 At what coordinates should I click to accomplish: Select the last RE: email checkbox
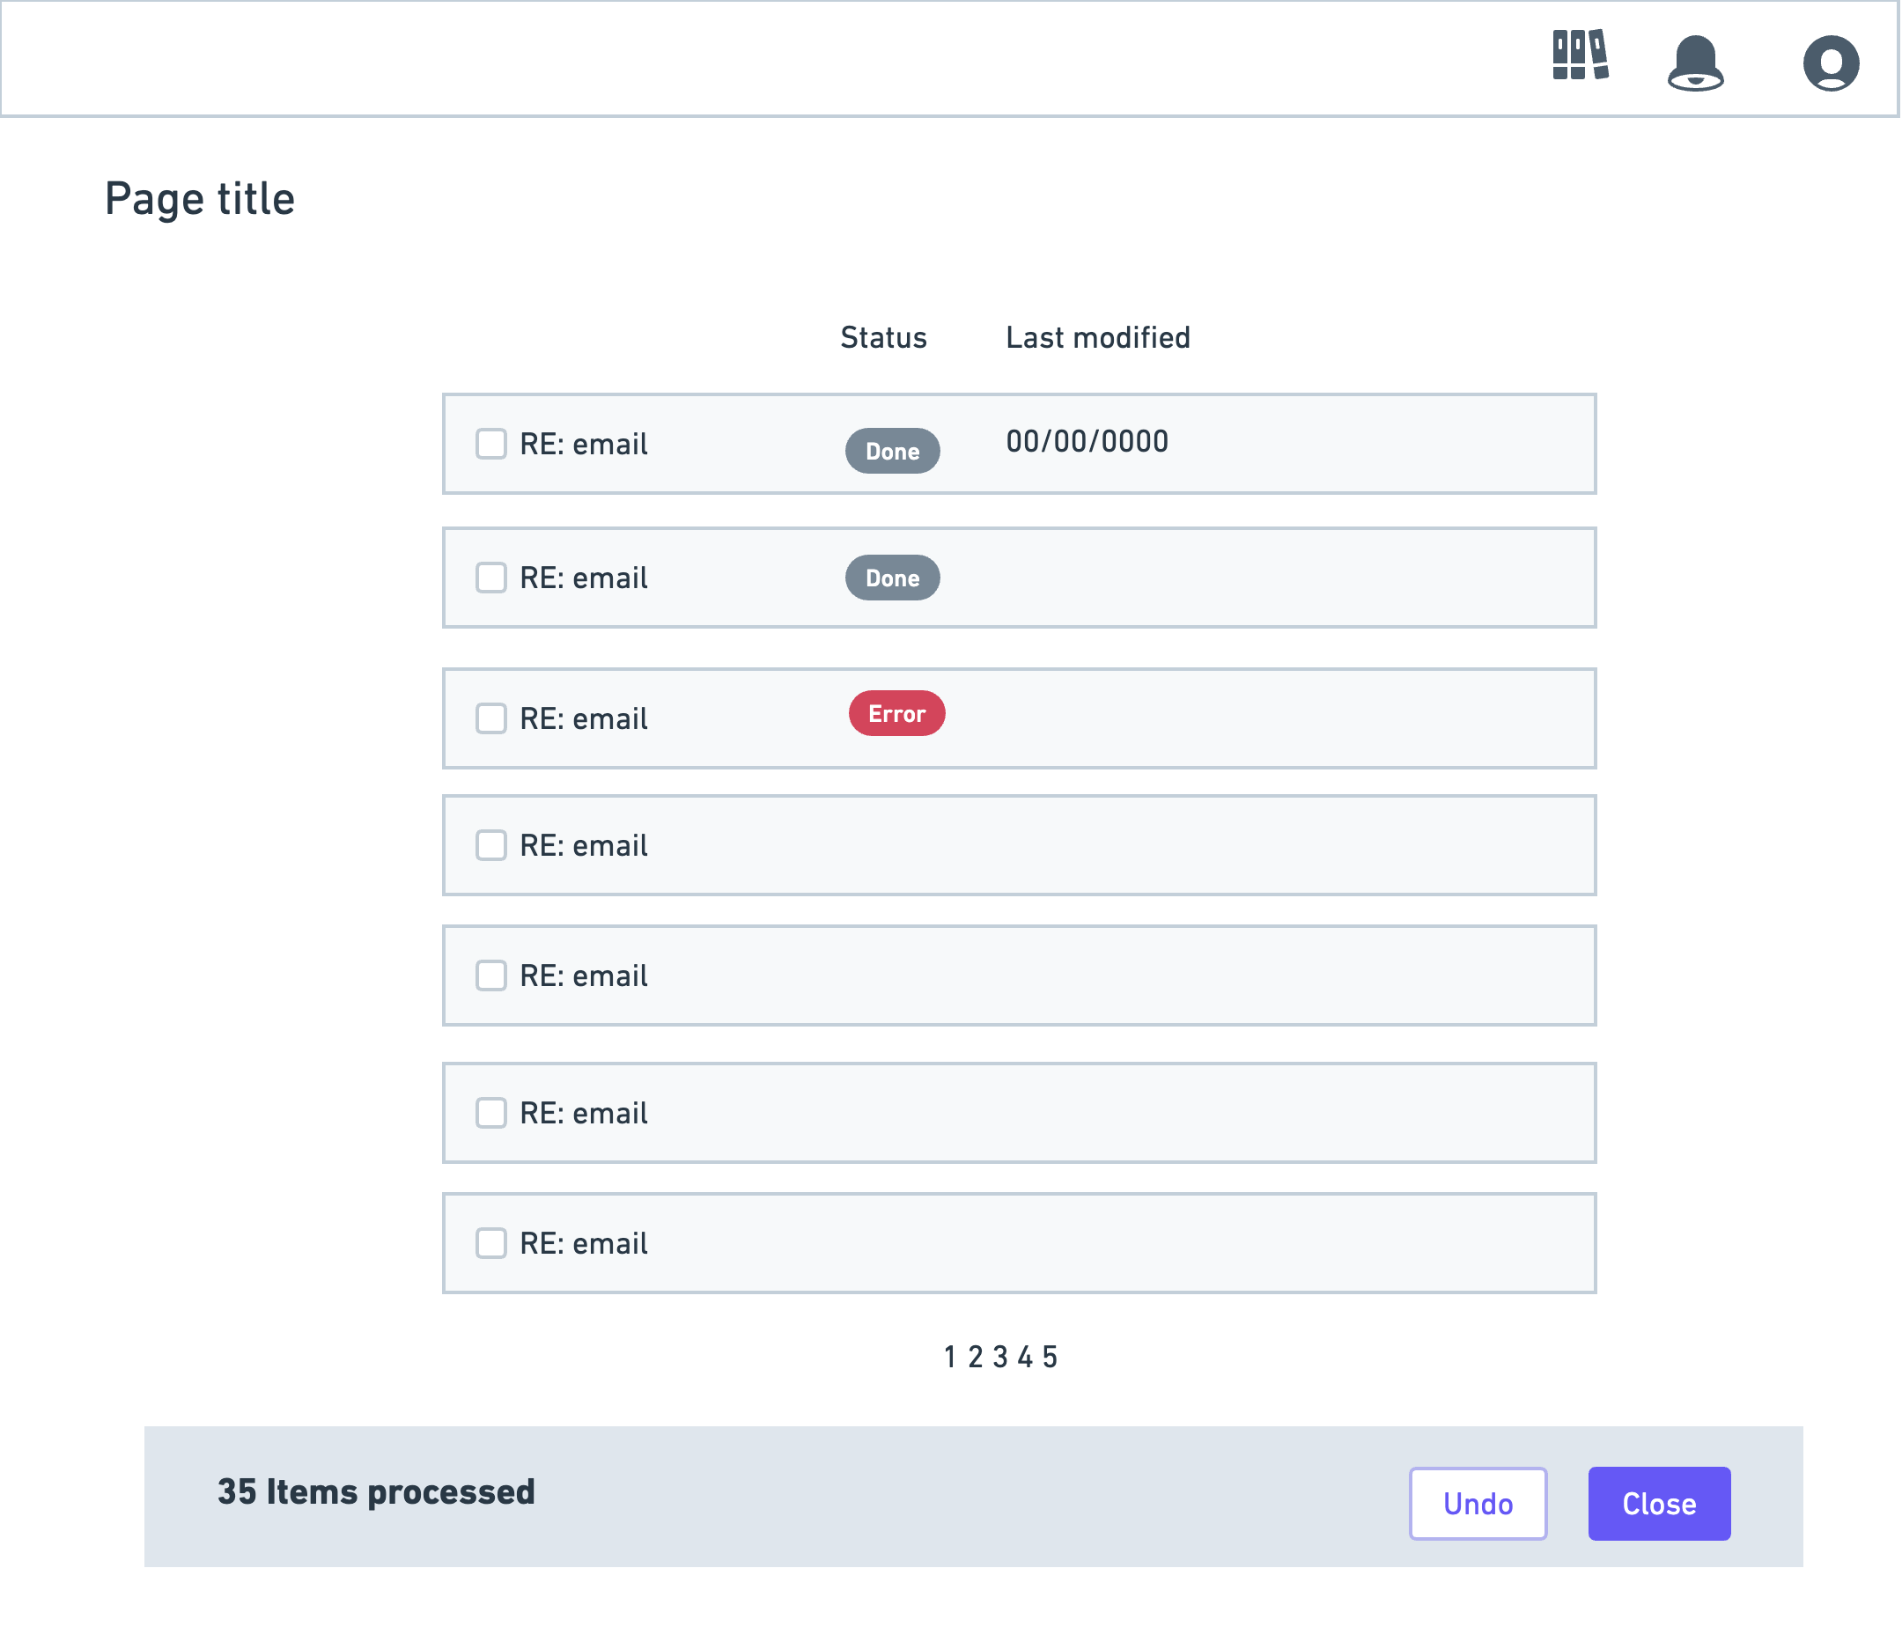pos(491,1243)
